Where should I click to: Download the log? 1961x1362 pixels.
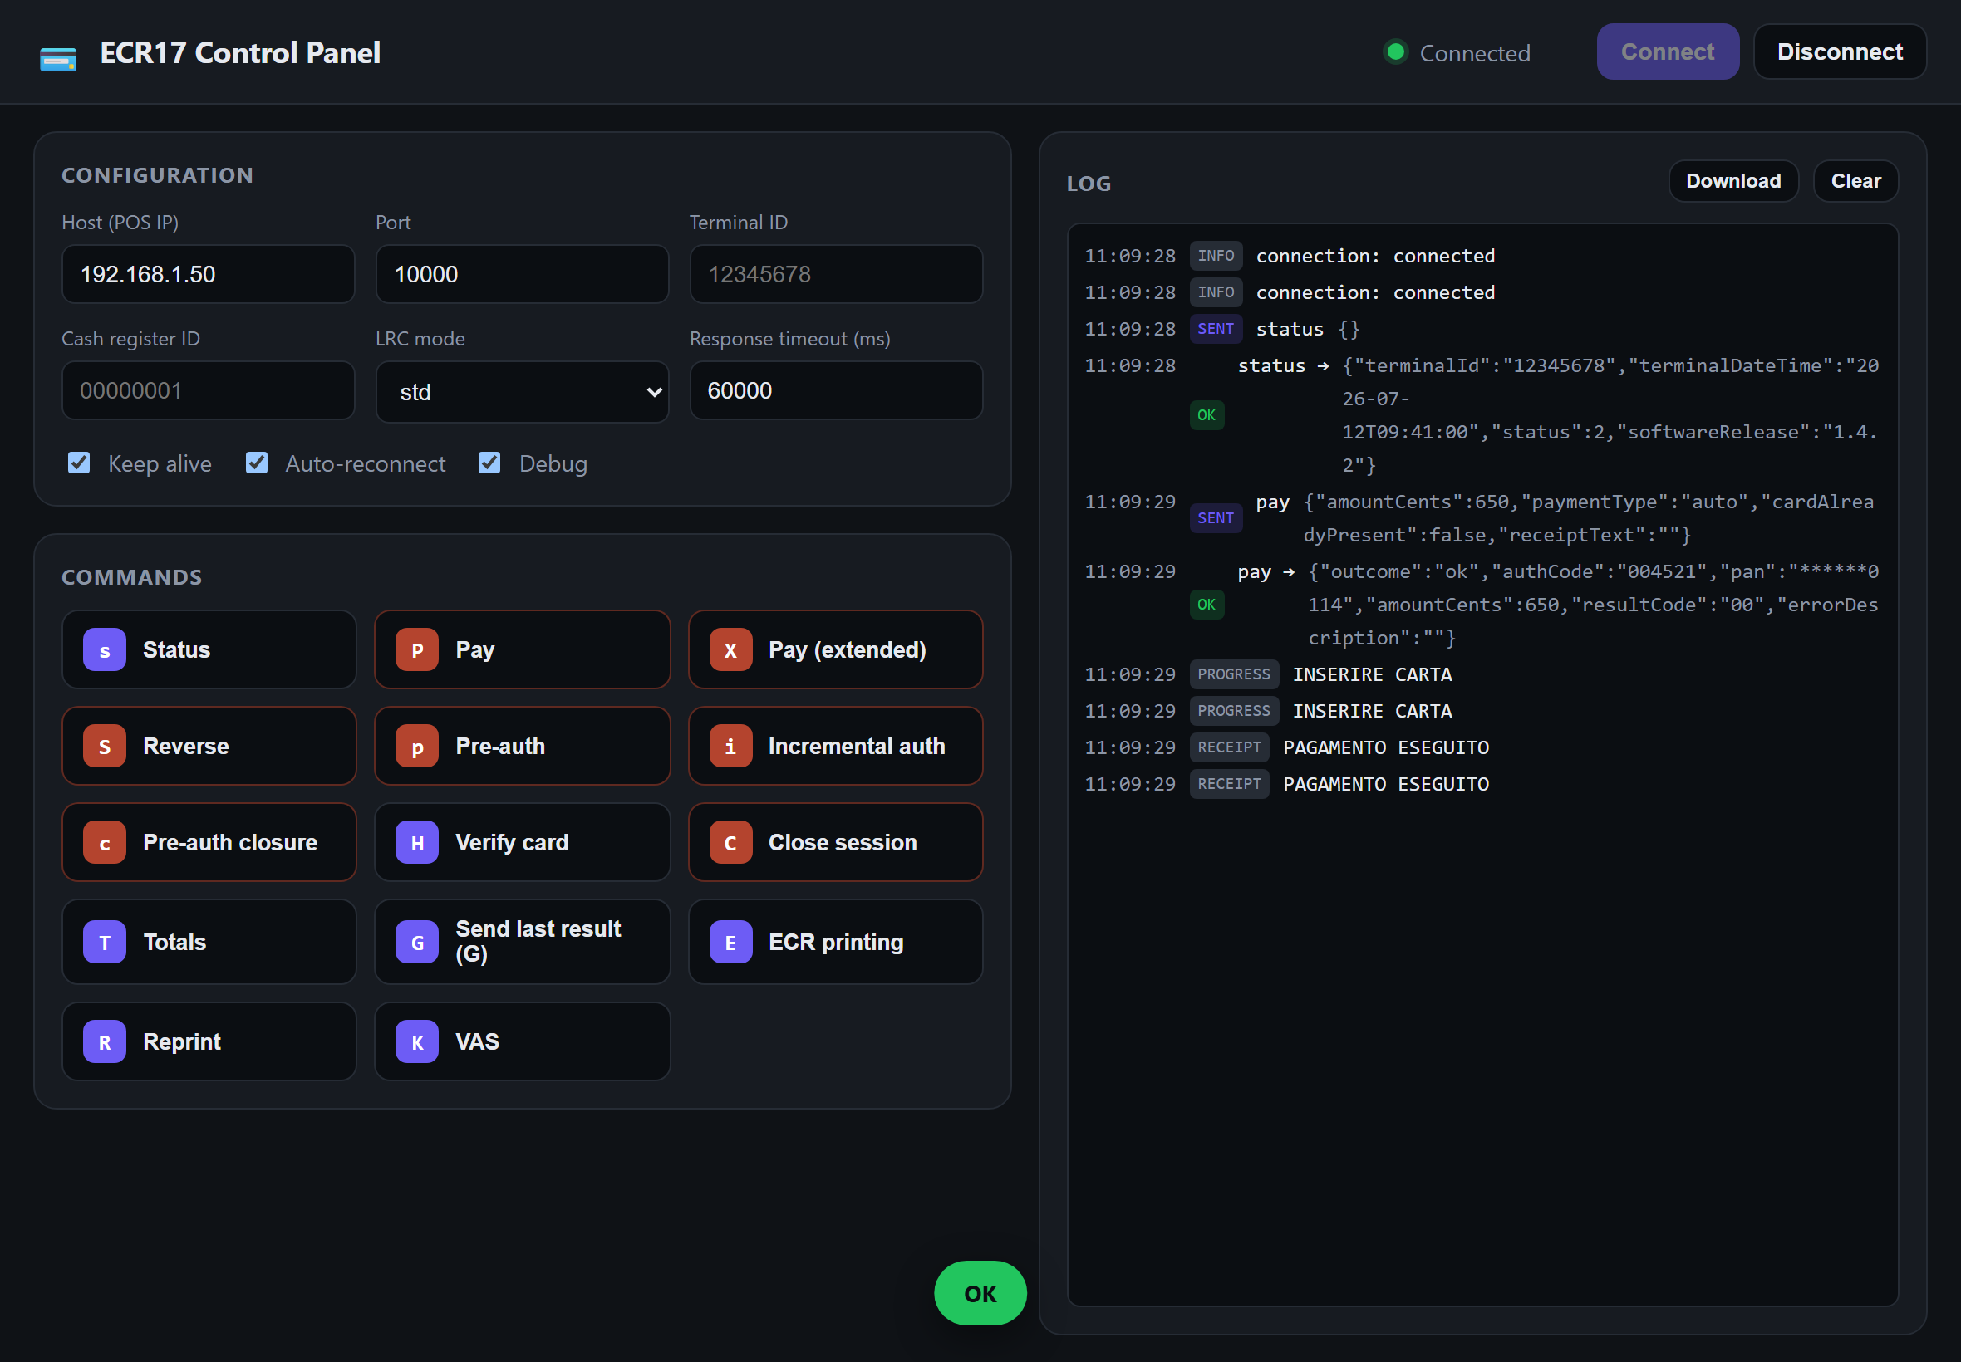pyautogui.click(x=1733, y=181)
